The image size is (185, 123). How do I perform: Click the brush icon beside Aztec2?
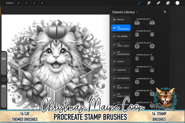point(114,62)
